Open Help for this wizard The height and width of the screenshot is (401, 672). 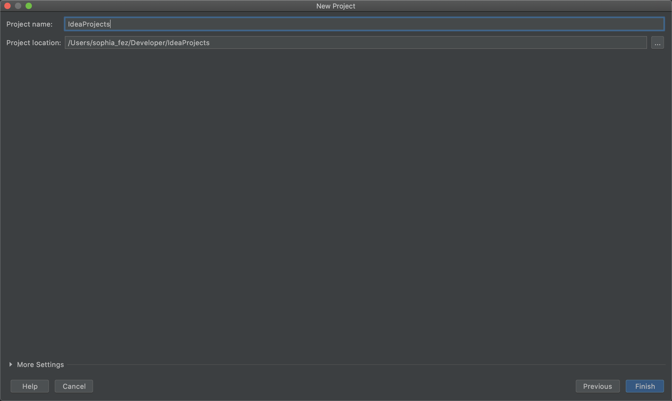pyautogui.click(x=30, y=386)
